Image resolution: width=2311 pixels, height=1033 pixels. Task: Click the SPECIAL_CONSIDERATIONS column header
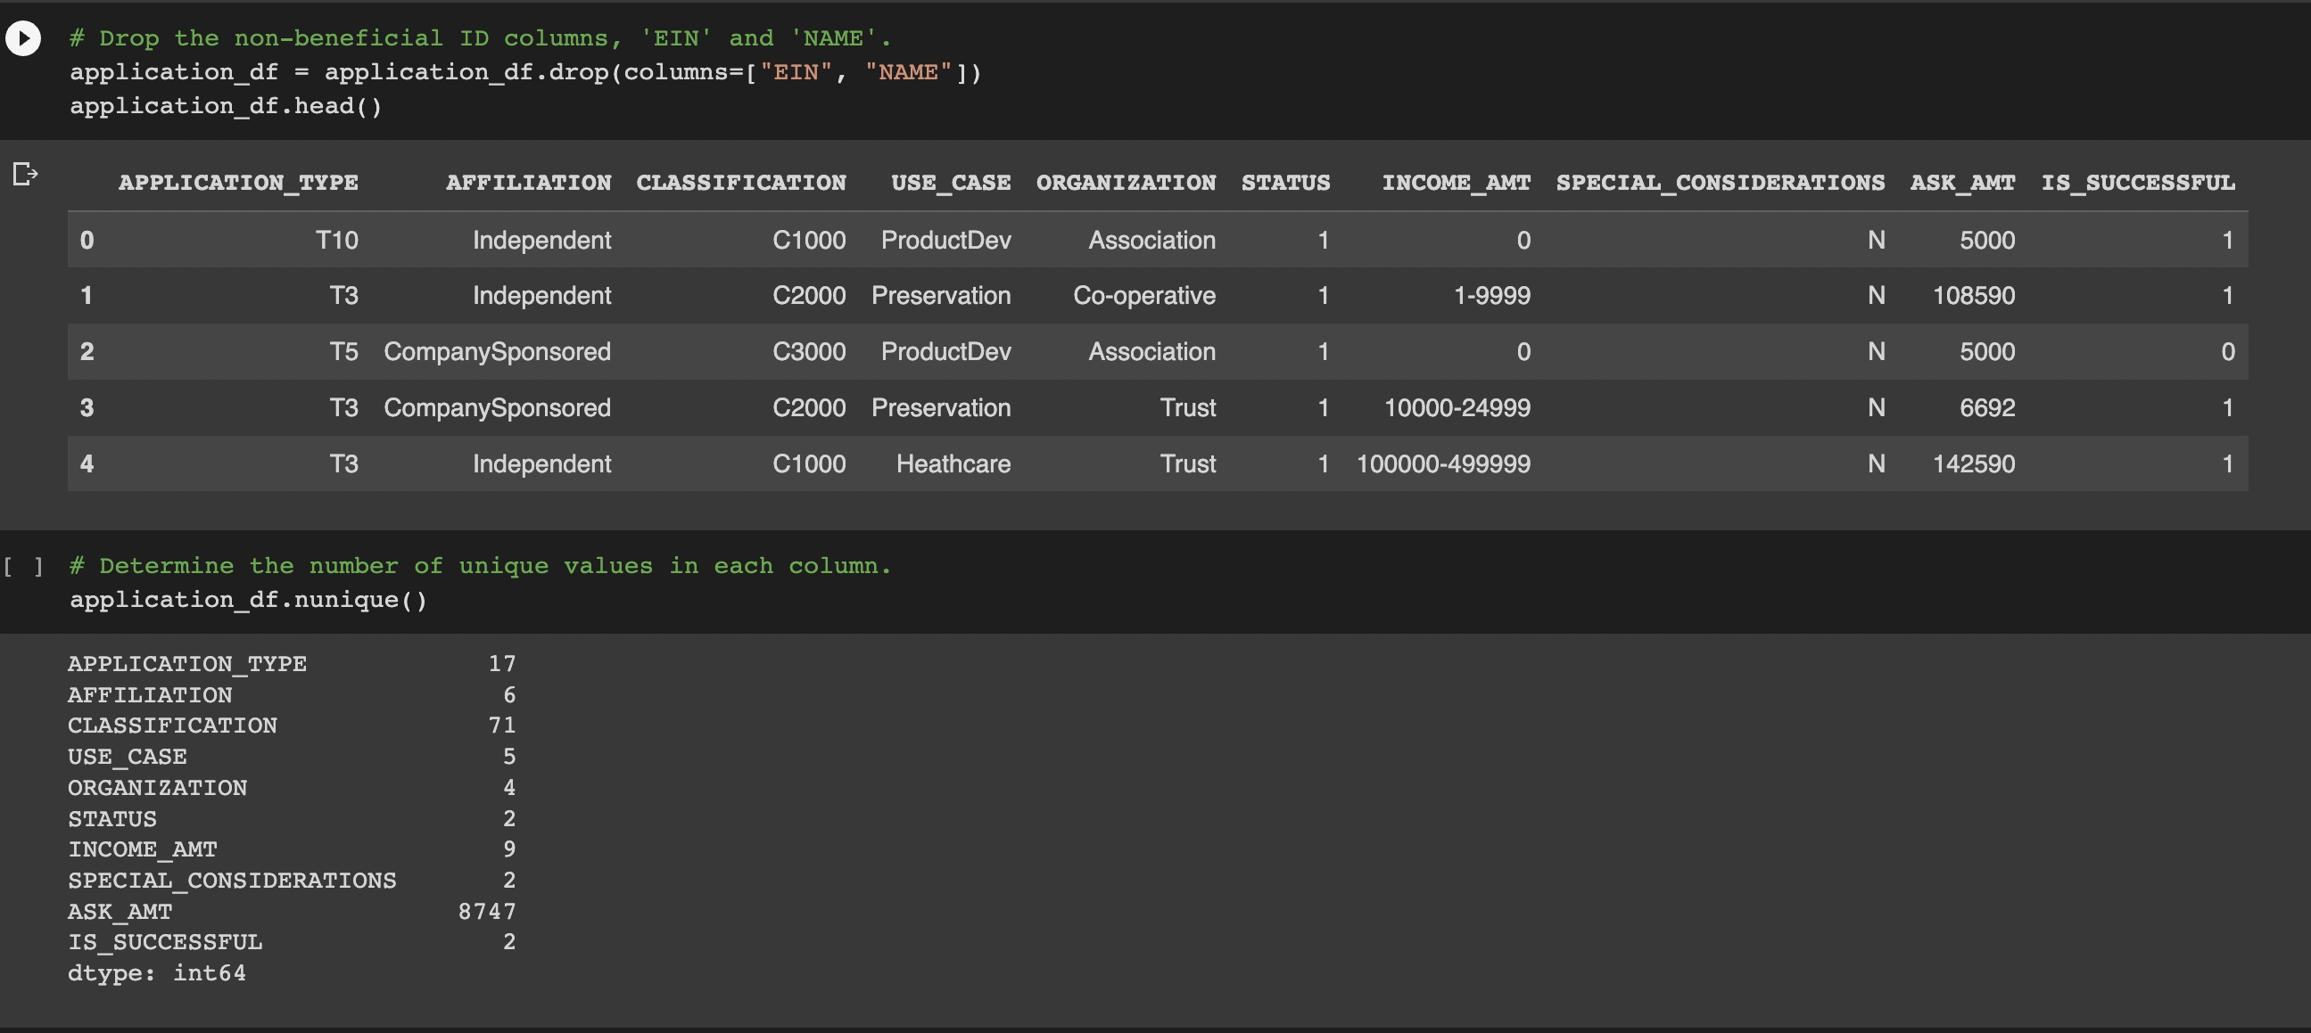pos(1720,183)
